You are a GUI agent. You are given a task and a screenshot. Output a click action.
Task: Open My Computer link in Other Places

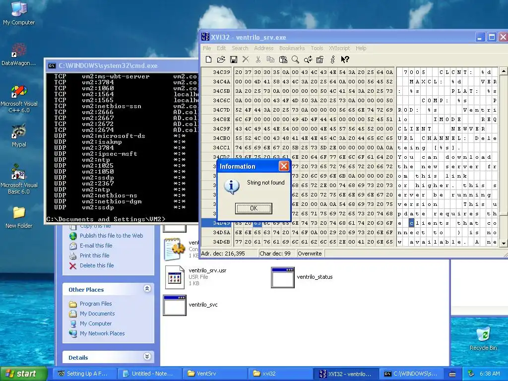coord(96,323)
